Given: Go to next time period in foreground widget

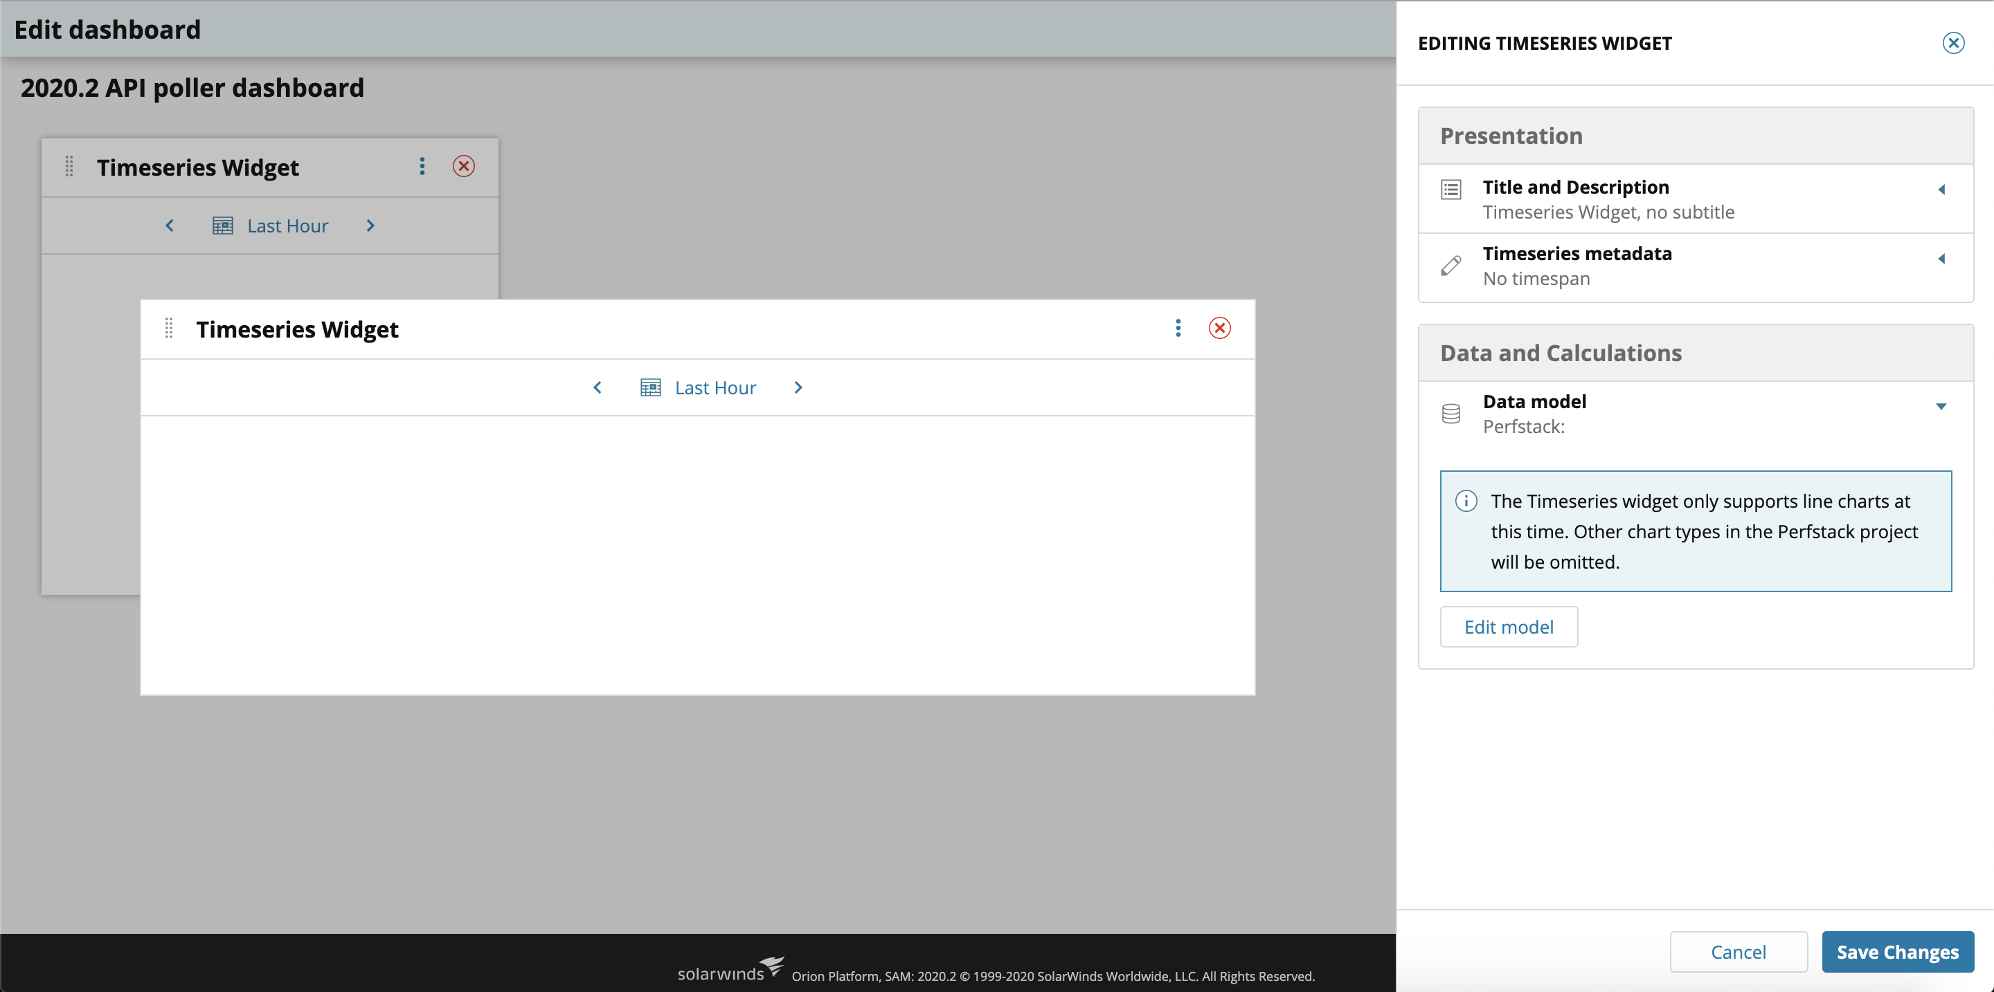Looking at the screenshot, I should 798,387.
